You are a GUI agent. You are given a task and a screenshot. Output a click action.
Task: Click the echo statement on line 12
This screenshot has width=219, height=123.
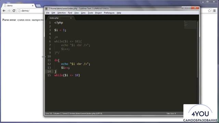[x=76, y=64]
